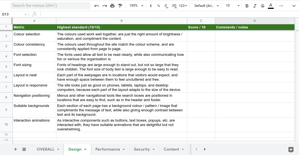Screen dimensions: 299x155
Task: Select the Interaction animations cell
Action: click(34, 125)
